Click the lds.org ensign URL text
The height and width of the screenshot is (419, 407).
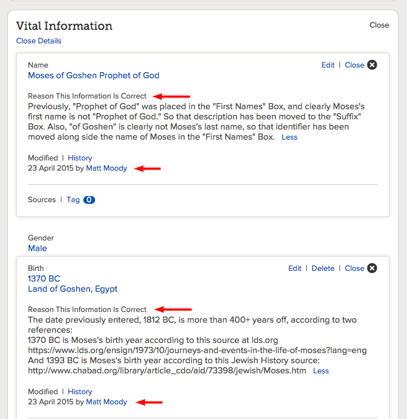(197, 350)
